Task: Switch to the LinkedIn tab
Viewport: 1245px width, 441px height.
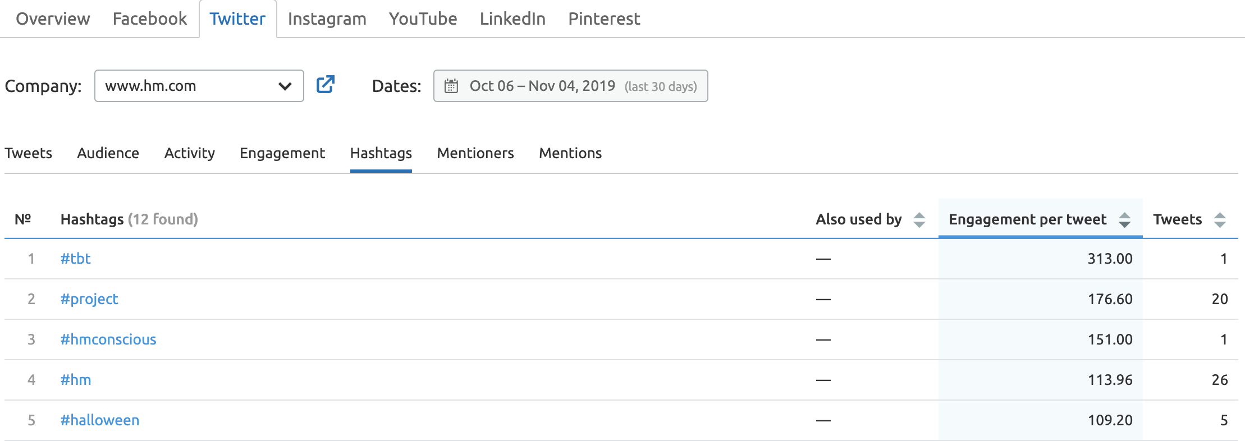Action: [x=512, y=19]
